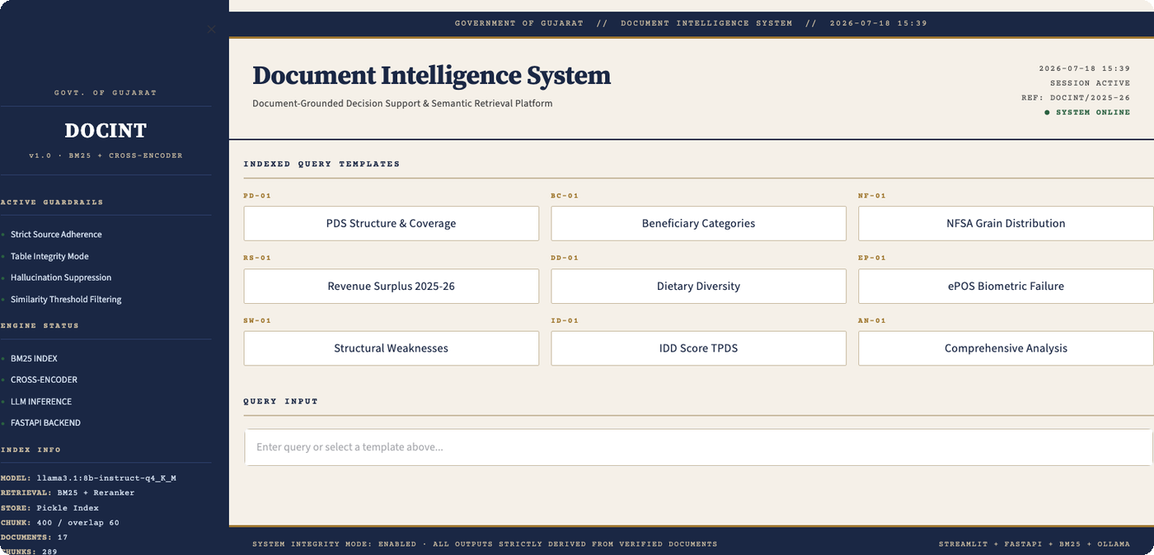
Task: Close the sidebar with the X icon
Action: pyautogui.click(x=211, y=29)
